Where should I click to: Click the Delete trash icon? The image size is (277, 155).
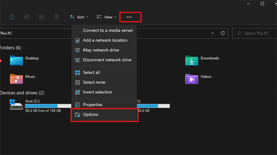pos(57,17)
